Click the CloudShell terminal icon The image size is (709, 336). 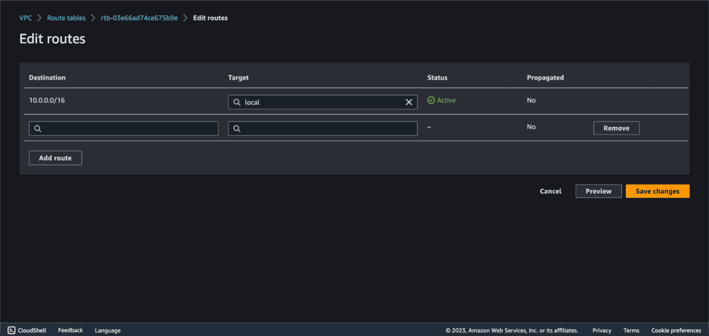click(12, 330)
